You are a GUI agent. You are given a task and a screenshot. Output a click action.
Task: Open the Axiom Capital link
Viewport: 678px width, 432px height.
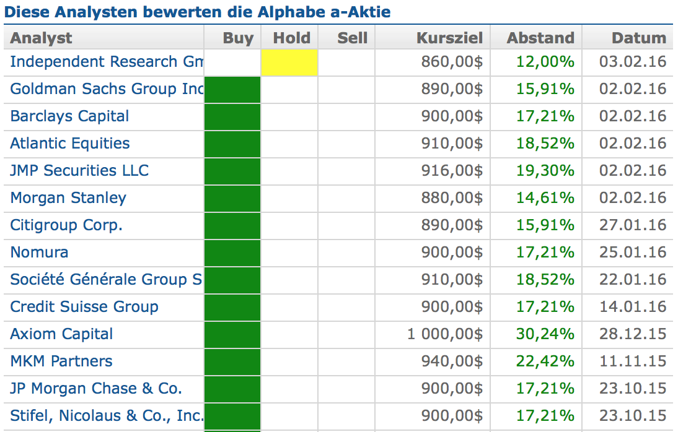62,334
